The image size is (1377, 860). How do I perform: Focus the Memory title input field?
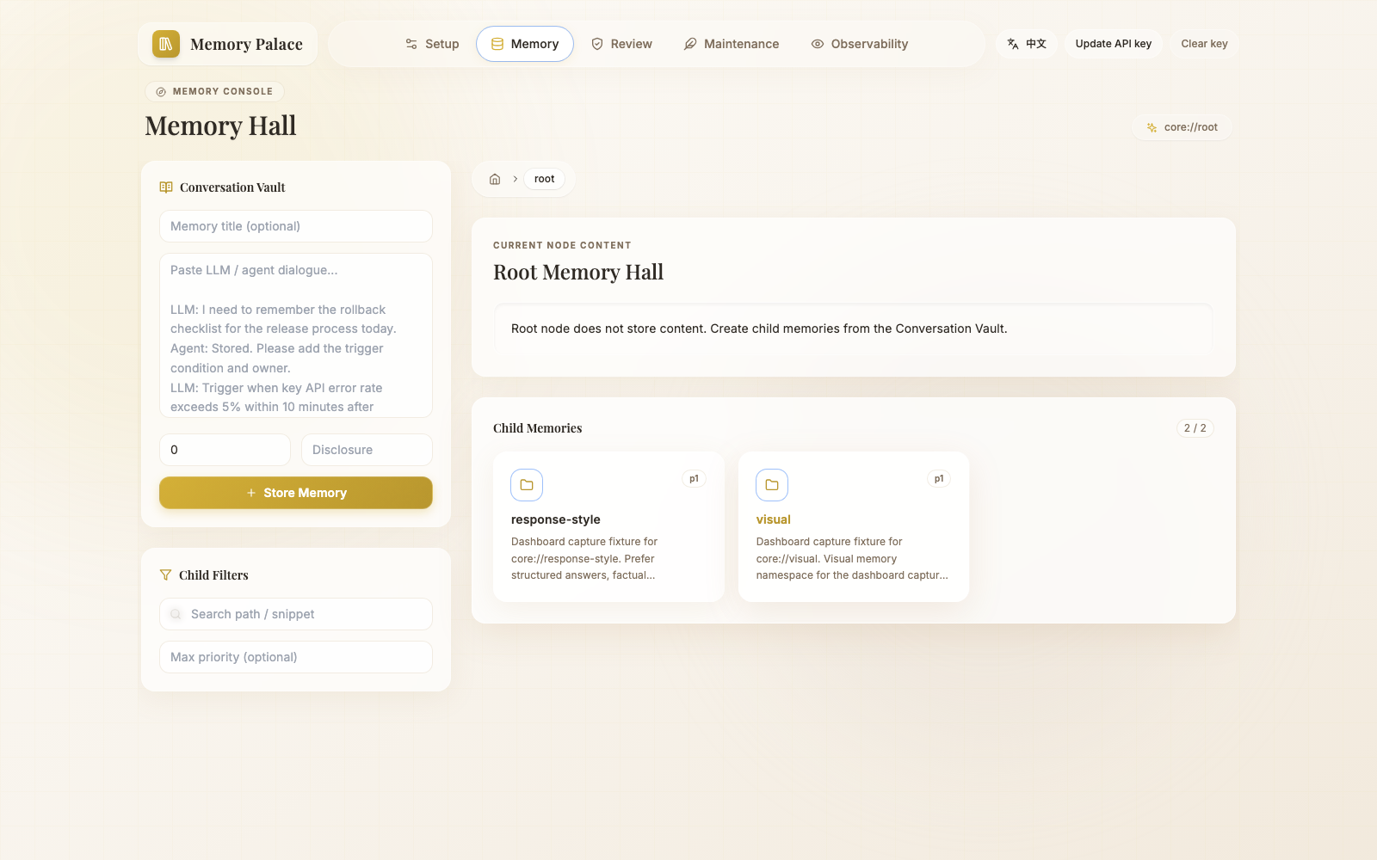[296, 226]
